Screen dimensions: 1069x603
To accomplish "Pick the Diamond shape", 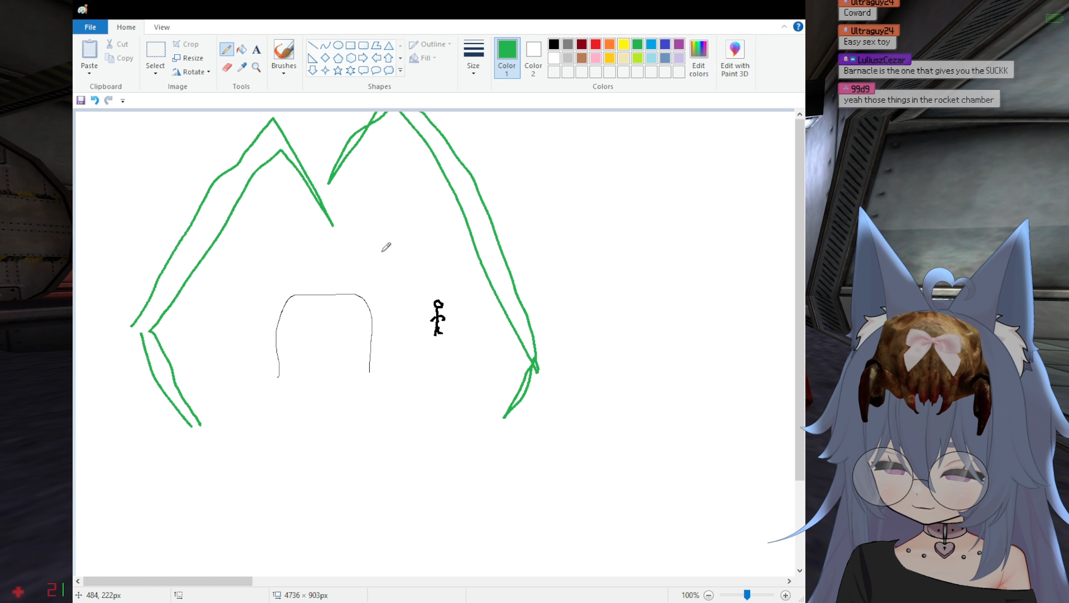I will 326,58.
